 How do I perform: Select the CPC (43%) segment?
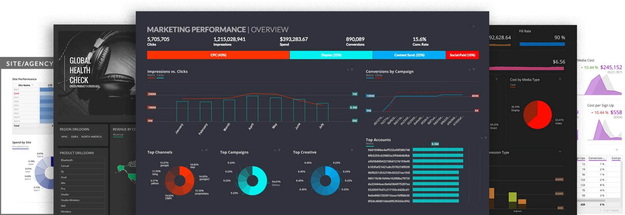coord(218,55)
